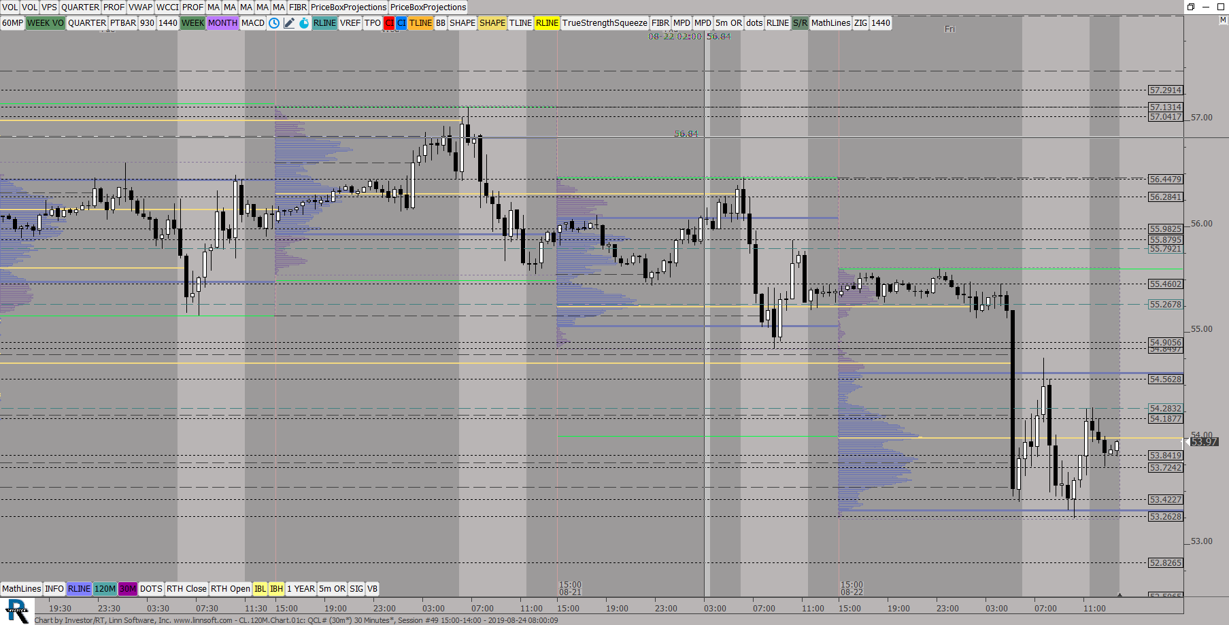Toggle the yellow RLINE button

pos(547,23)
